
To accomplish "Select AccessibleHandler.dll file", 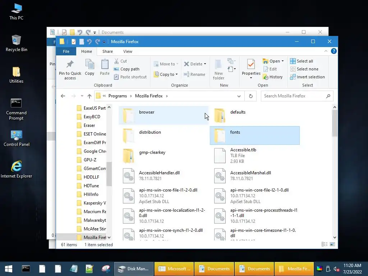I will [x=164, y=175].
